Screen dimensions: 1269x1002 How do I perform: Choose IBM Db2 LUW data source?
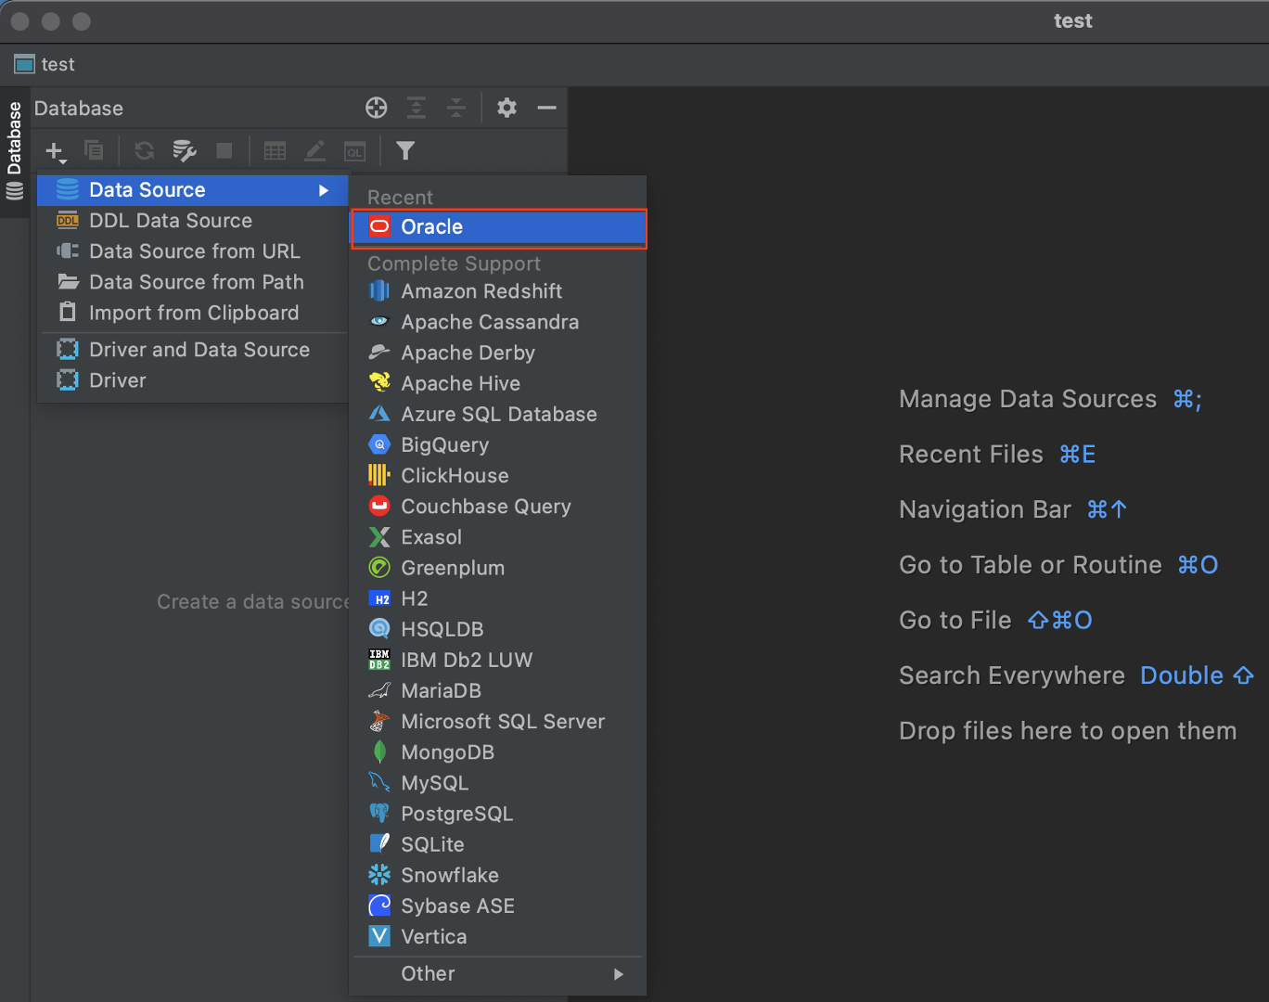498,660
